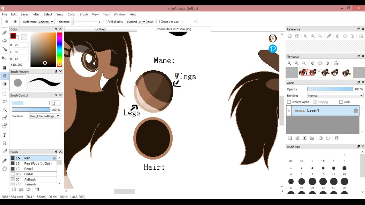Float the Brush Size panel
Image resolution: width=365 pixels, height=205 pixels.
[x=358, y=147]
